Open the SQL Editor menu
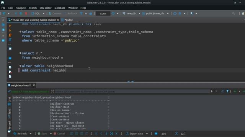The height and width of the screenshot is (137, 245). point(46,8)
